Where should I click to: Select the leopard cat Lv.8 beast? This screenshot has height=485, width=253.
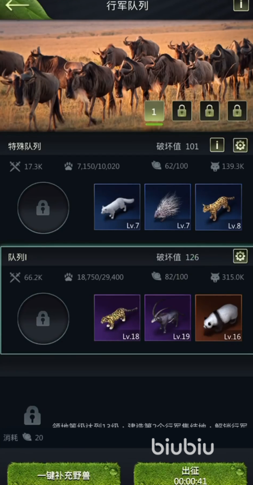tap(219, 207)
